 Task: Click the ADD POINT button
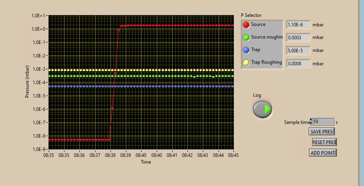[x=323, y=153]
